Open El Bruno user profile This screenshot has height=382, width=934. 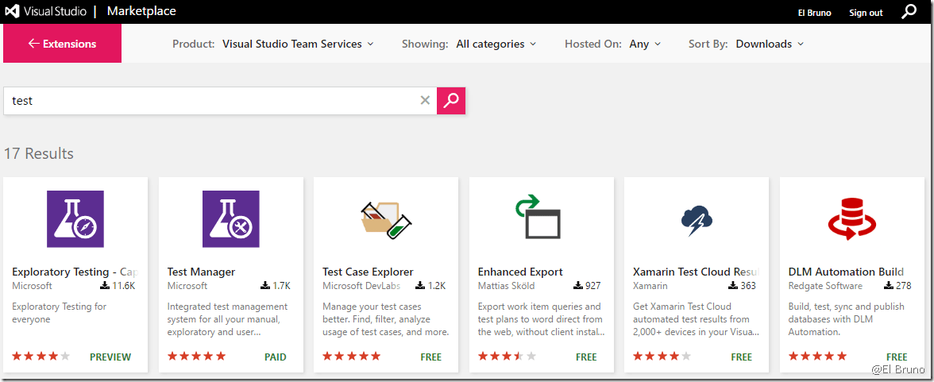coord(813,13)
